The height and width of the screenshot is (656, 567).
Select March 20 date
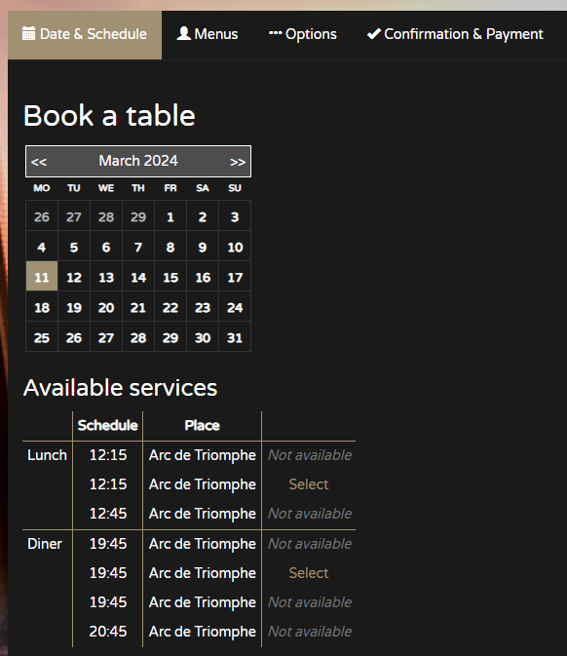pos(106,307)
